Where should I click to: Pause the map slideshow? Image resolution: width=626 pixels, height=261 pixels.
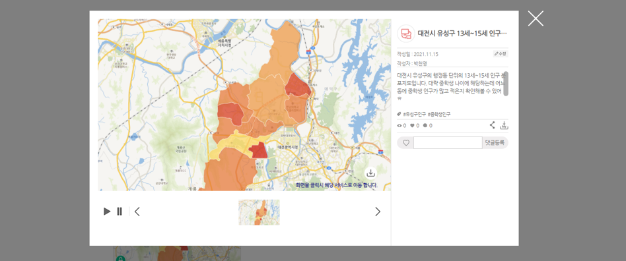120,212
